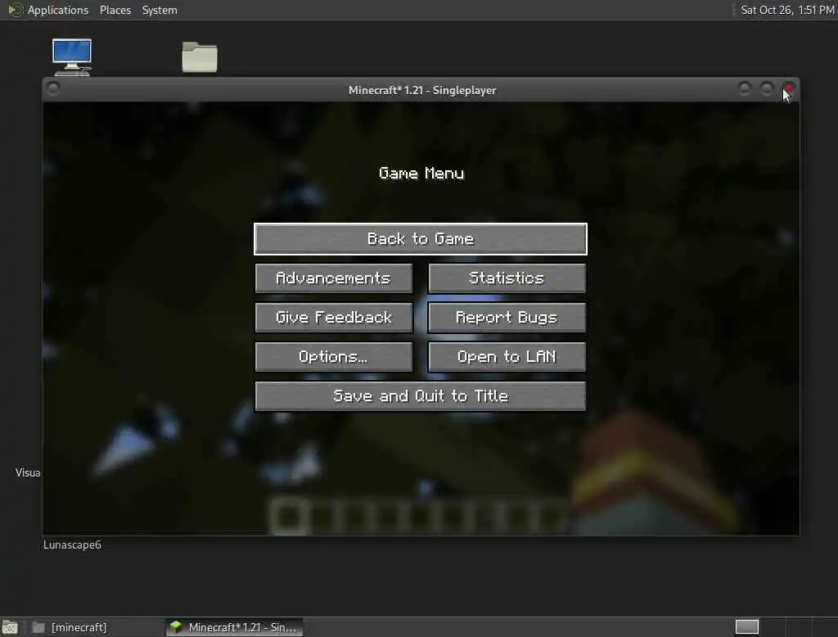
Task: Open window menu button on Minecraft title bar
Action: 53,88
